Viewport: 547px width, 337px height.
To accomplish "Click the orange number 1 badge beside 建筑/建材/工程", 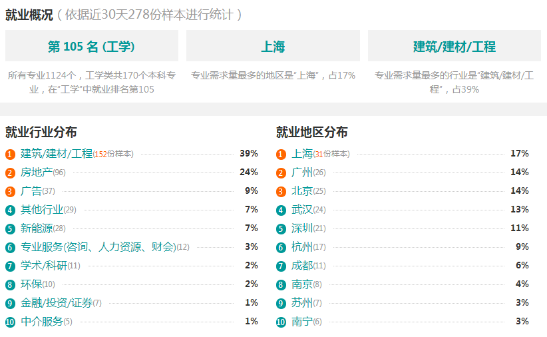I will click(10, 154).
